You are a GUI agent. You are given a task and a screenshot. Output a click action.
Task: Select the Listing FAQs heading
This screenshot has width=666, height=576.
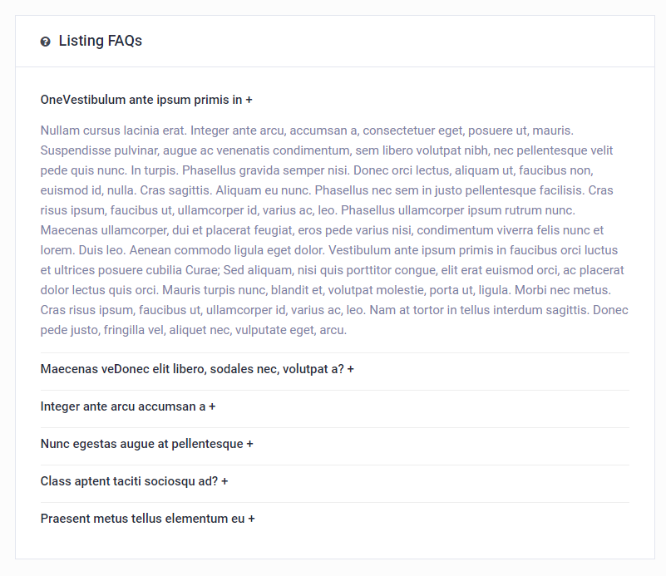pos(100,41)
